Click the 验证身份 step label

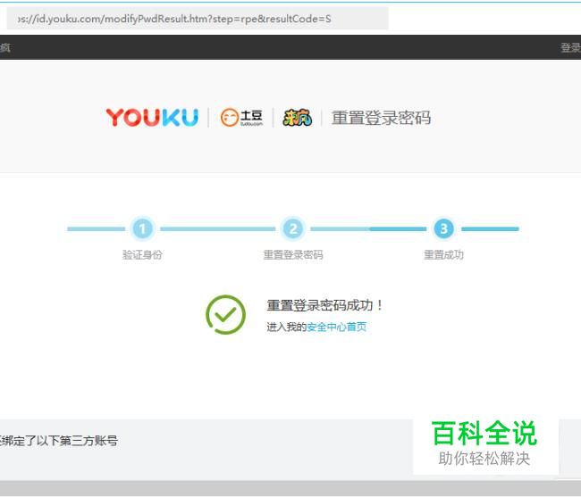click(142, 254)
